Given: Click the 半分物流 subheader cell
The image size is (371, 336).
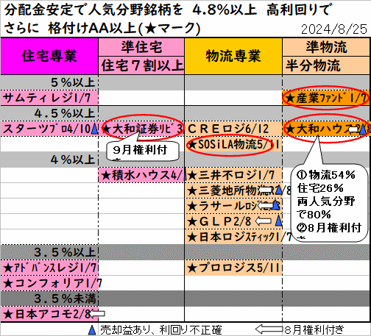Looking at the screenshot, I should coord(326,65).
